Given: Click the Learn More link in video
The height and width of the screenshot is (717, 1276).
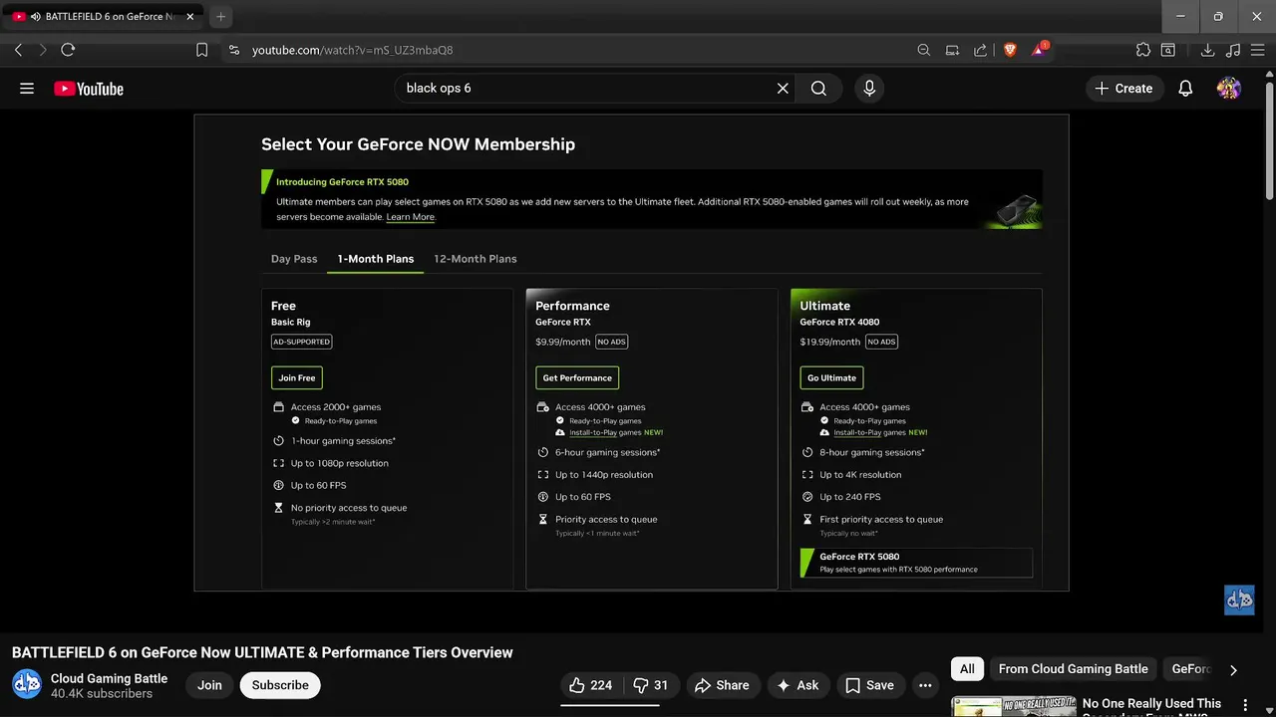Looking at the screenshot, I should 411,217.
